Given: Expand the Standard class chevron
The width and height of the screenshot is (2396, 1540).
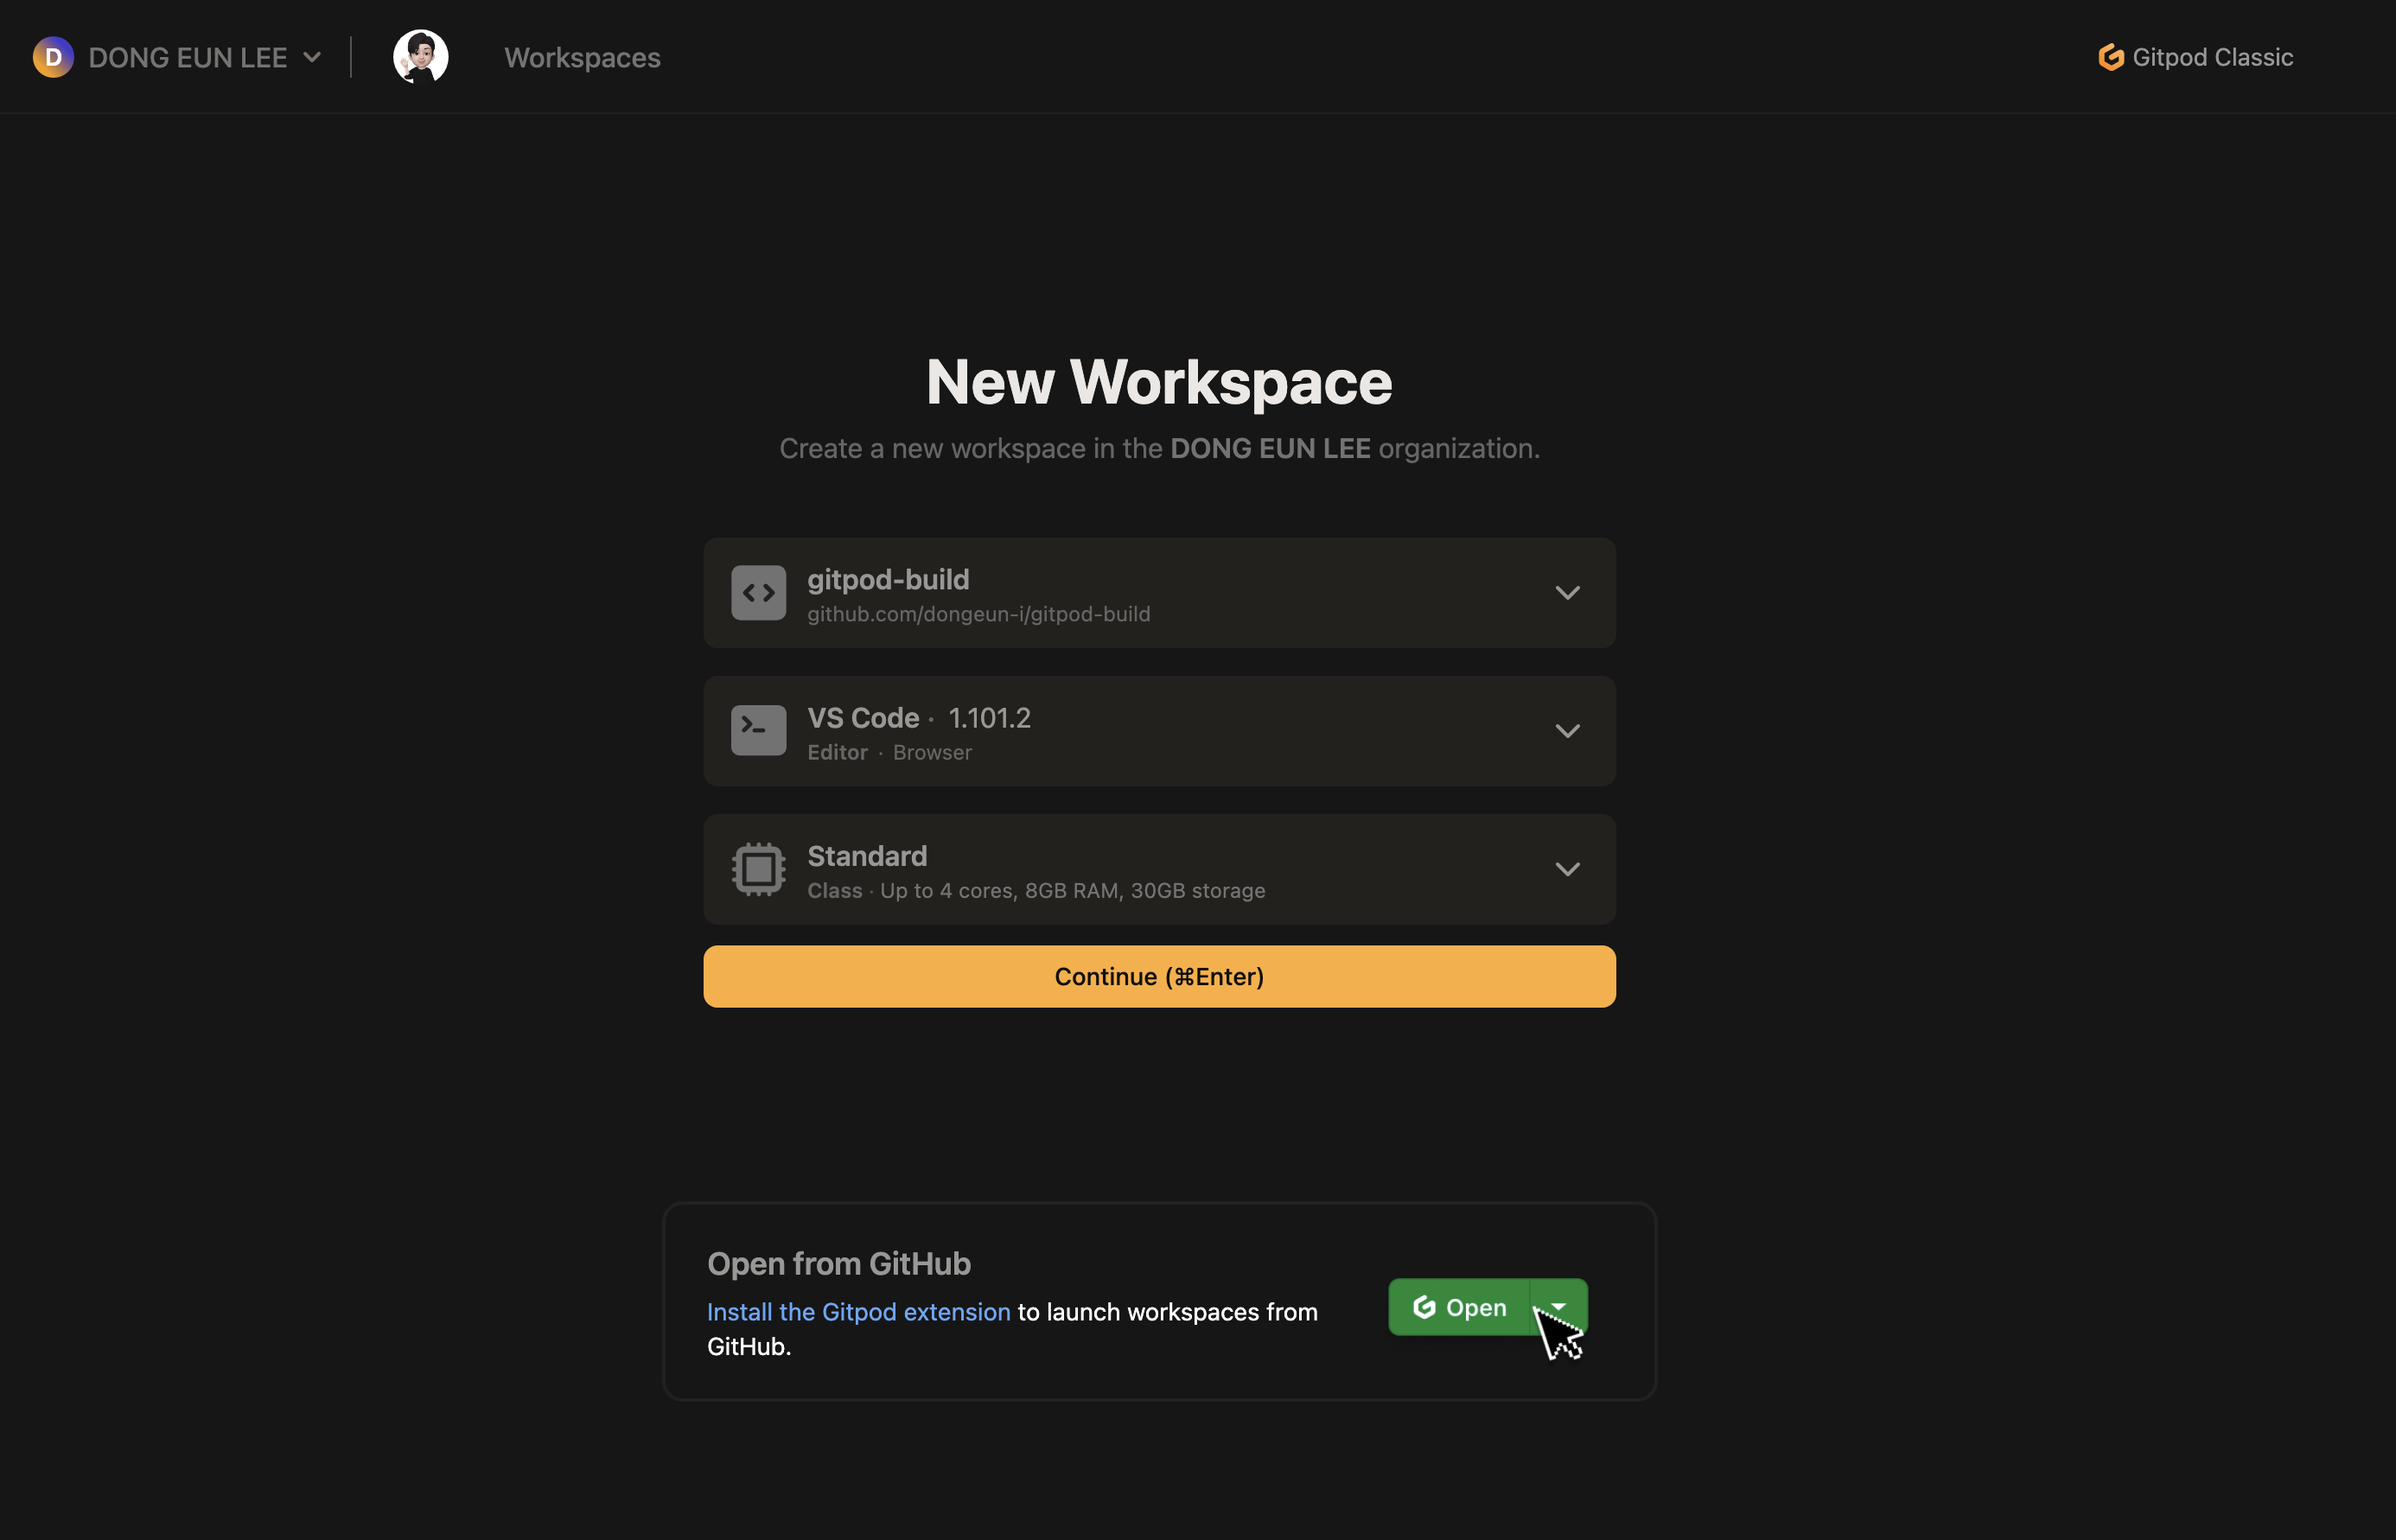Looking at the screenshot, I should point(1567,869).
